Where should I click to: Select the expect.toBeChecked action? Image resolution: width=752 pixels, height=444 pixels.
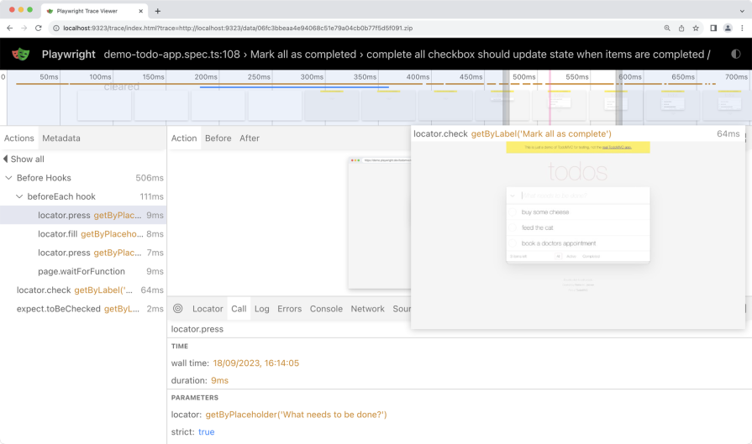tap(84, 309)
